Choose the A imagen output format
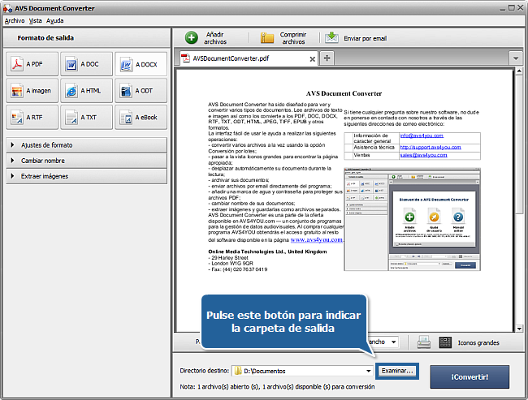Image resolution: width=528 pixels, height=400 pixels. coord(32,91)
